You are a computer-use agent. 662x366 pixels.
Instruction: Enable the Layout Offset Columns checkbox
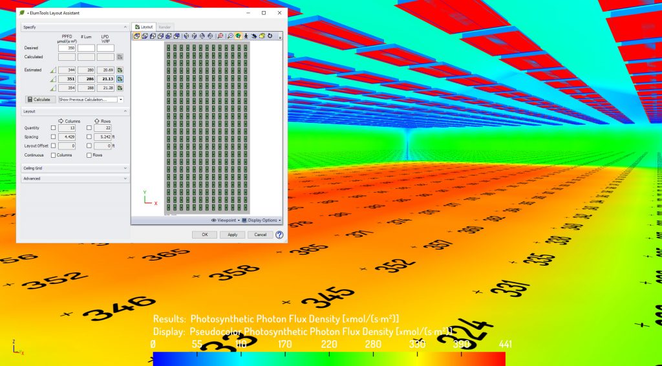[53, 145]
